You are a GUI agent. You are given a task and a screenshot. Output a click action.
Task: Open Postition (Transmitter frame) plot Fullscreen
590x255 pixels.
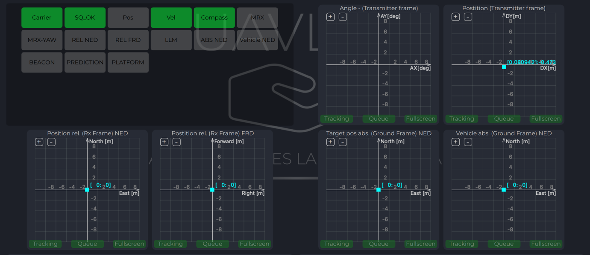pos(546,119)
